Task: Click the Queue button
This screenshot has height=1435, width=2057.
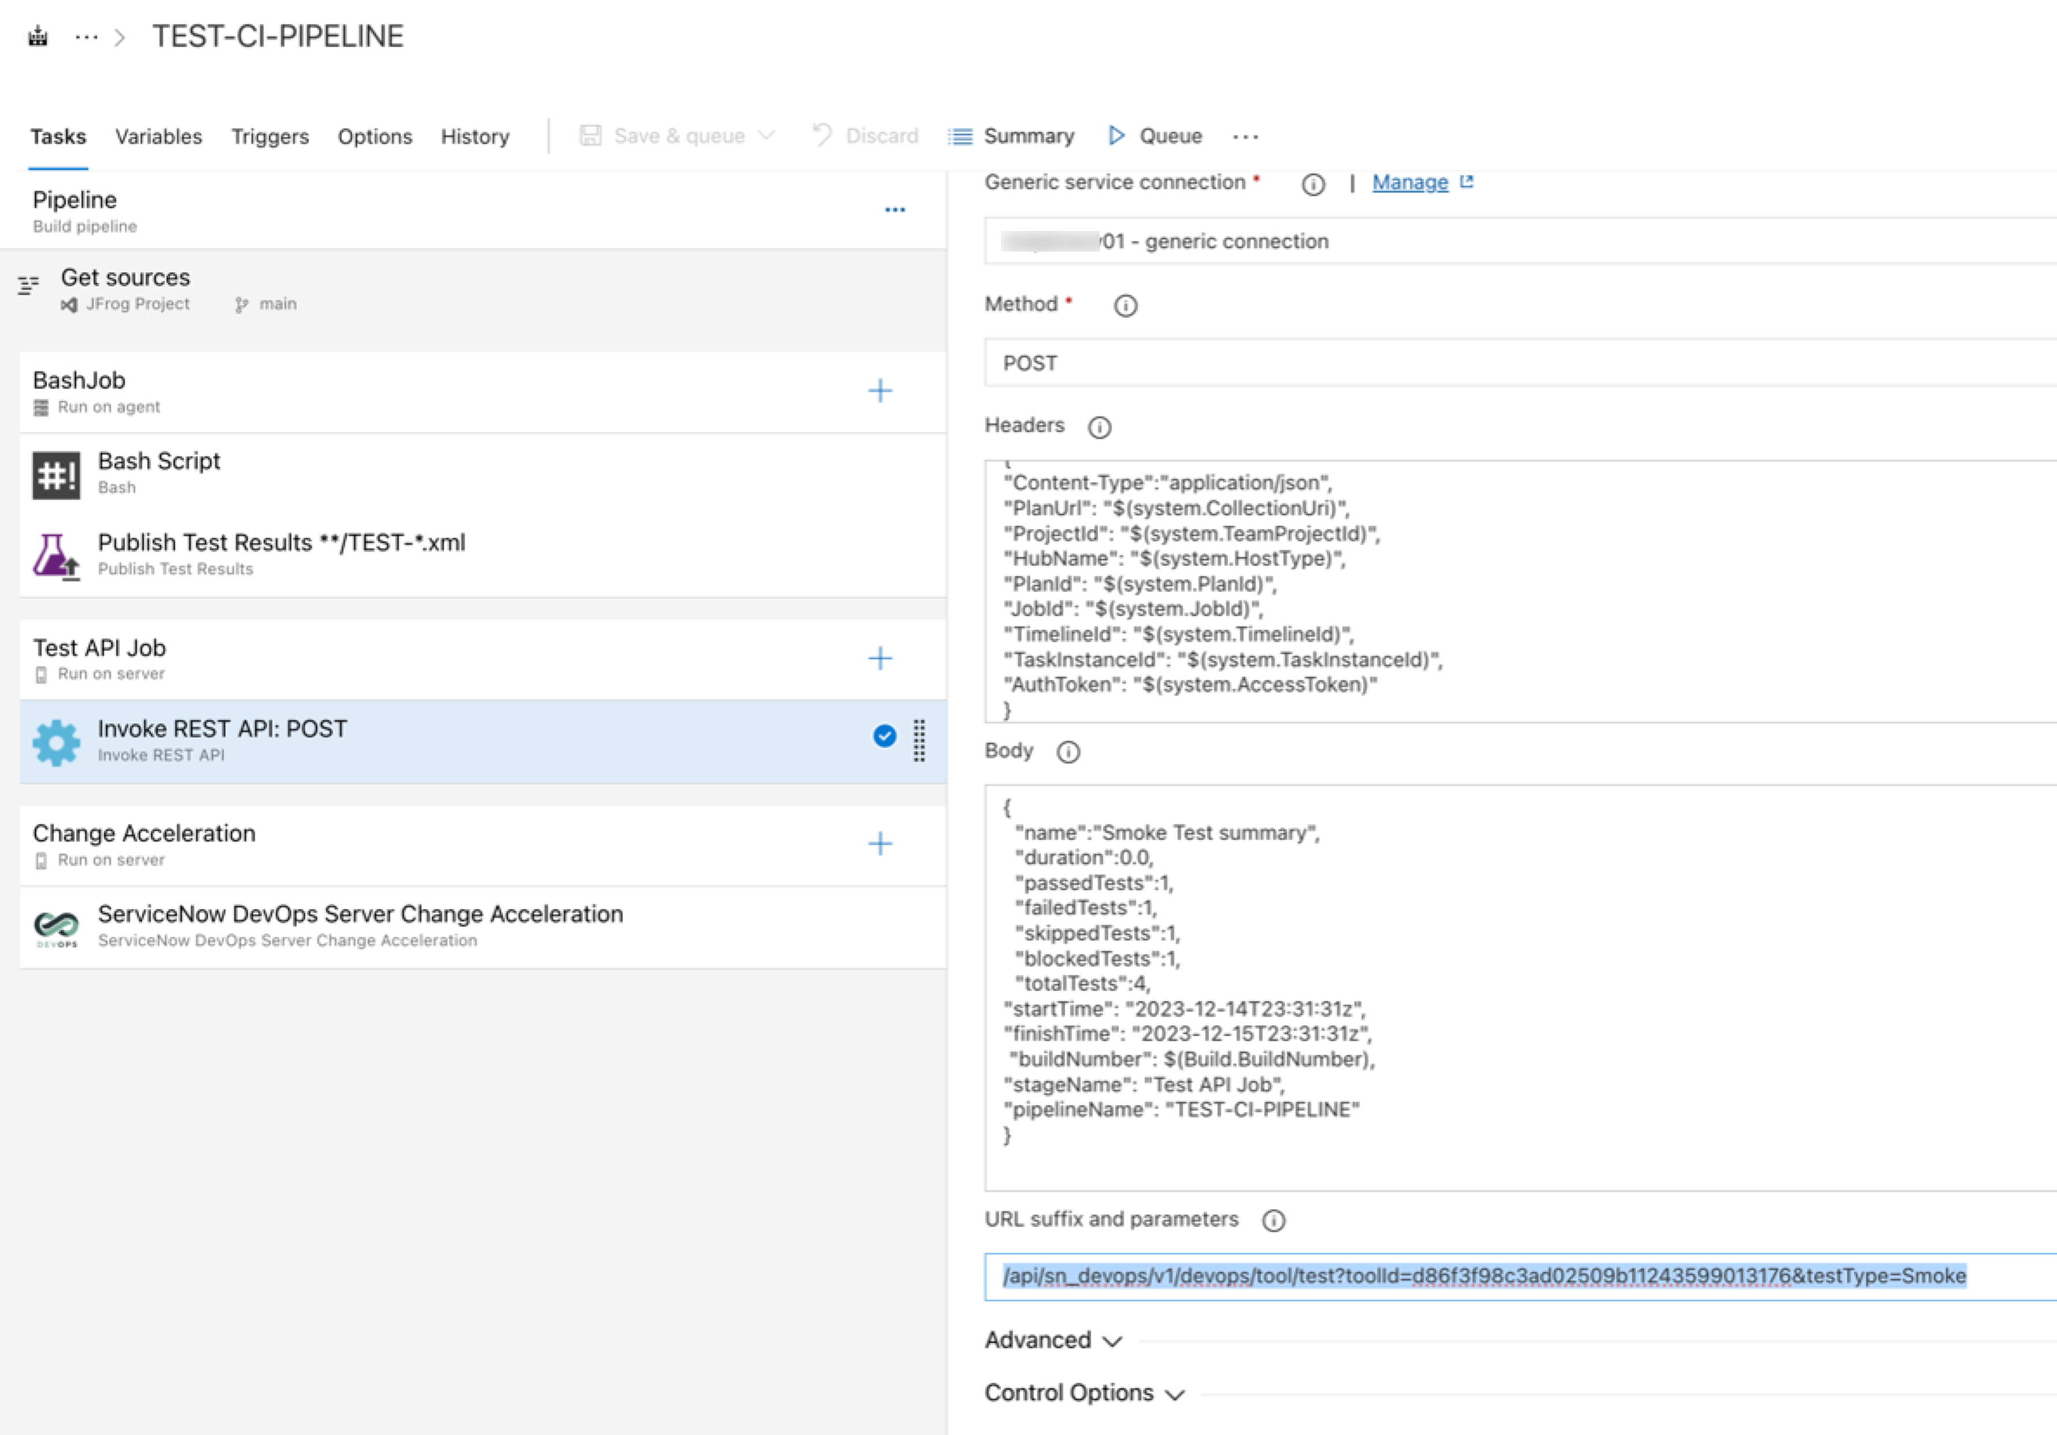Action: point(1156,135)
